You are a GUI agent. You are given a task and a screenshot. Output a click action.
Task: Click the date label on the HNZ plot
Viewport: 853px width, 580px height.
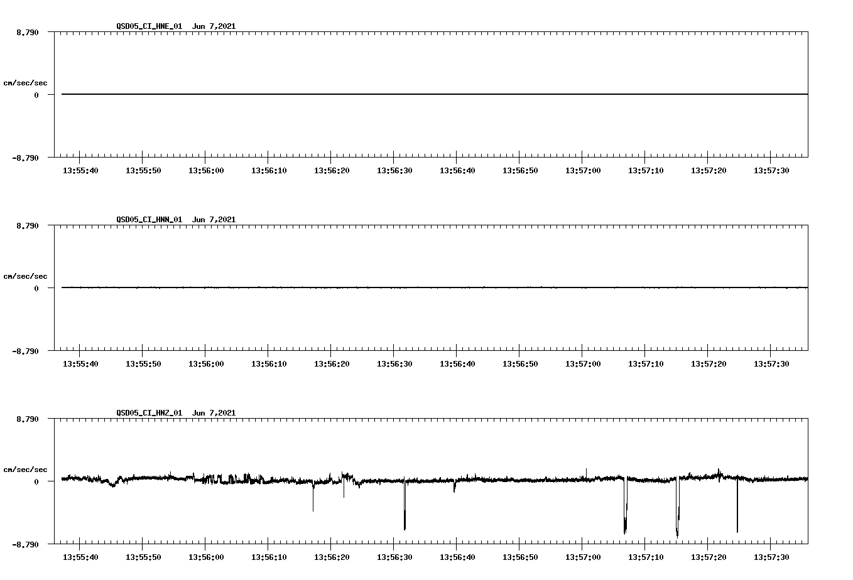point(214,413)
